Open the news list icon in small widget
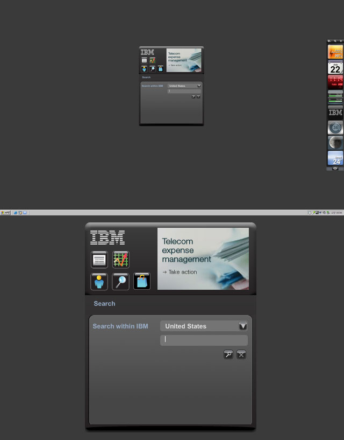Screen dimensions: 344x440 click(x=144, y=60)
